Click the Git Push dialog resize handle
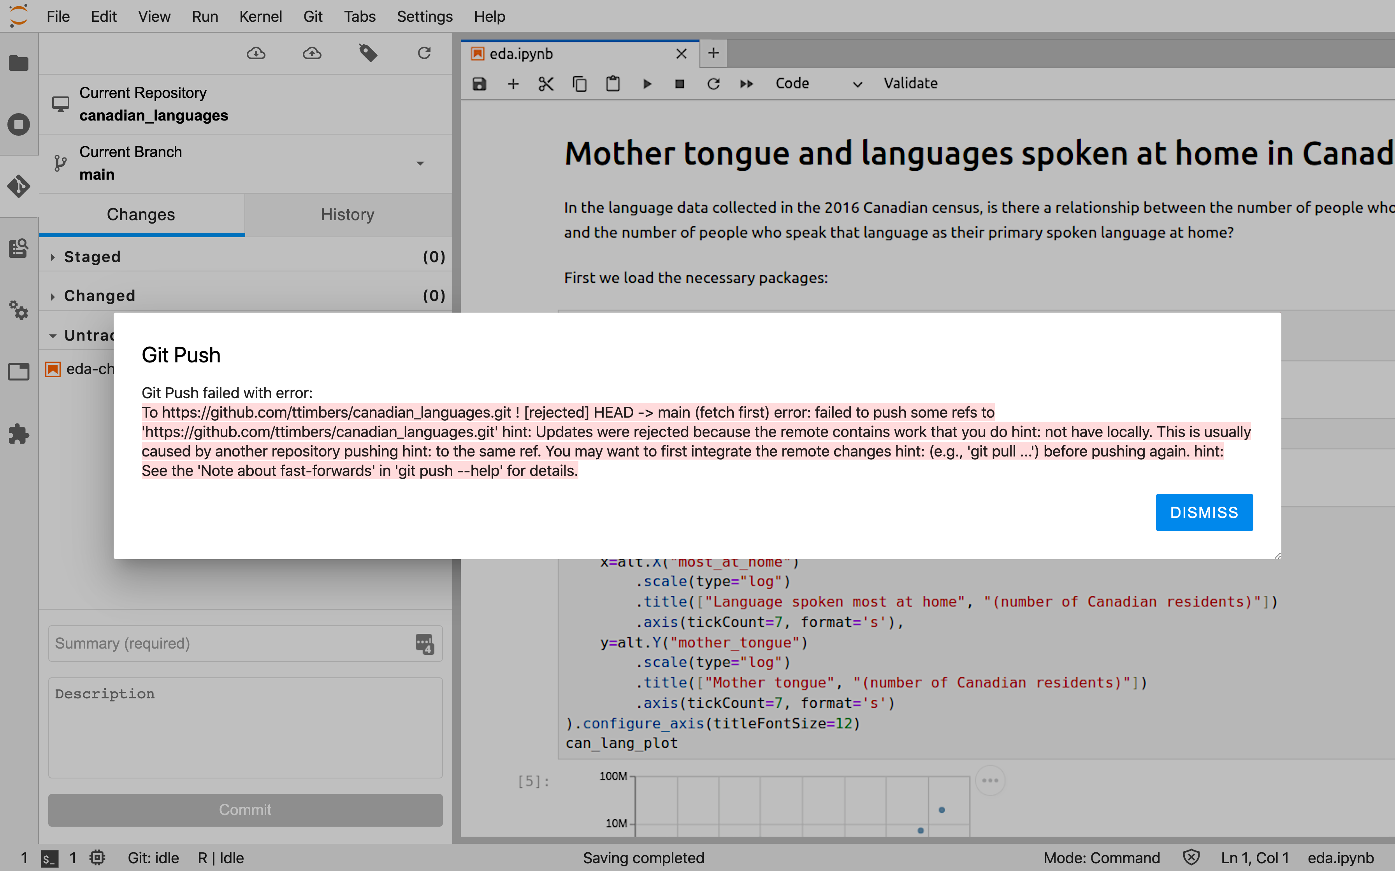The width and height of the screenshot is (1395, 871). (x=1277, y=555)
